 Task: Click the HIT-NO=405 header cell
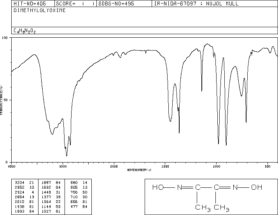click(30, 3)
